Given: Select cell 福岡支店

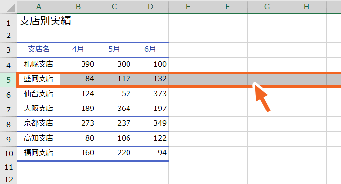Looking at the screenshot, I should point(39,153).
